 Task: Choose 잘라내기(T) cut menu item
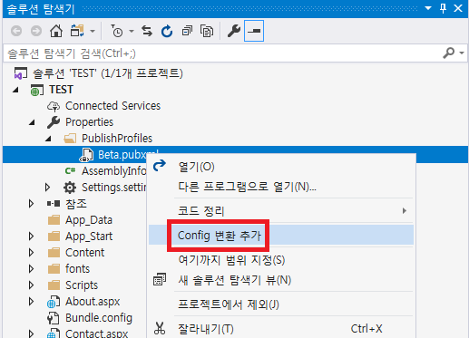click(x=281, y=329)
